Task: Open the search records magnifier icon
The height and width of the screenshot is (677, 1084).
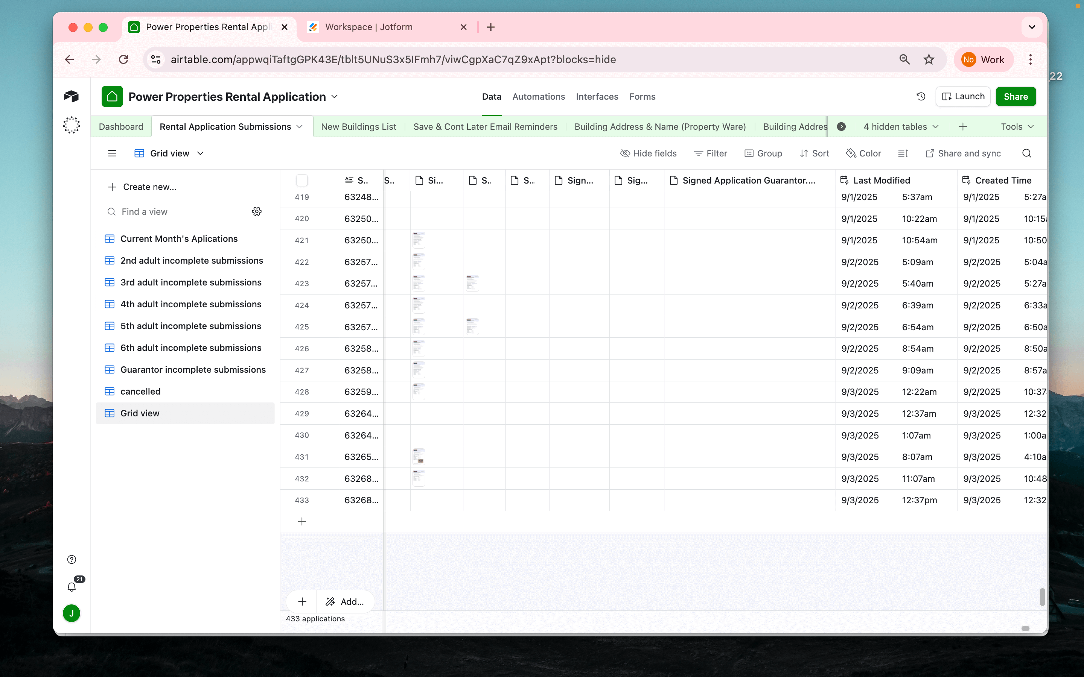Action: 1027,153
